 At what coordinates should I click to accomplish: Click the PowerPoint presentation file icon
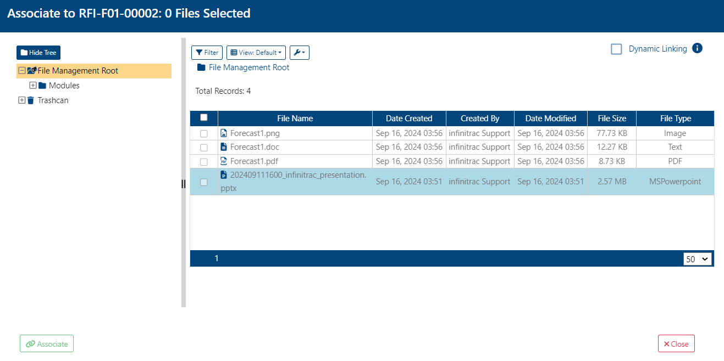pyautogui.click(x=224, y=174)
